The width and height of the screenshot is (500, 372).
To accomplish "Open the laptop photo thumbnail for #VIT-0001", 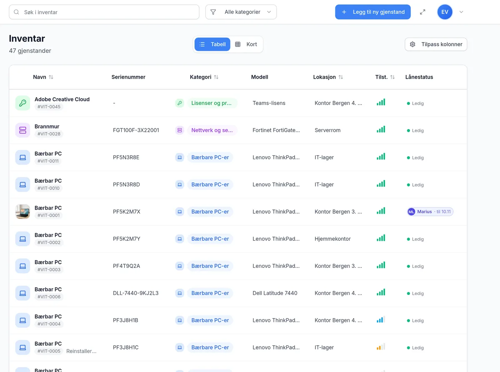I will click(x=22, y=212).
